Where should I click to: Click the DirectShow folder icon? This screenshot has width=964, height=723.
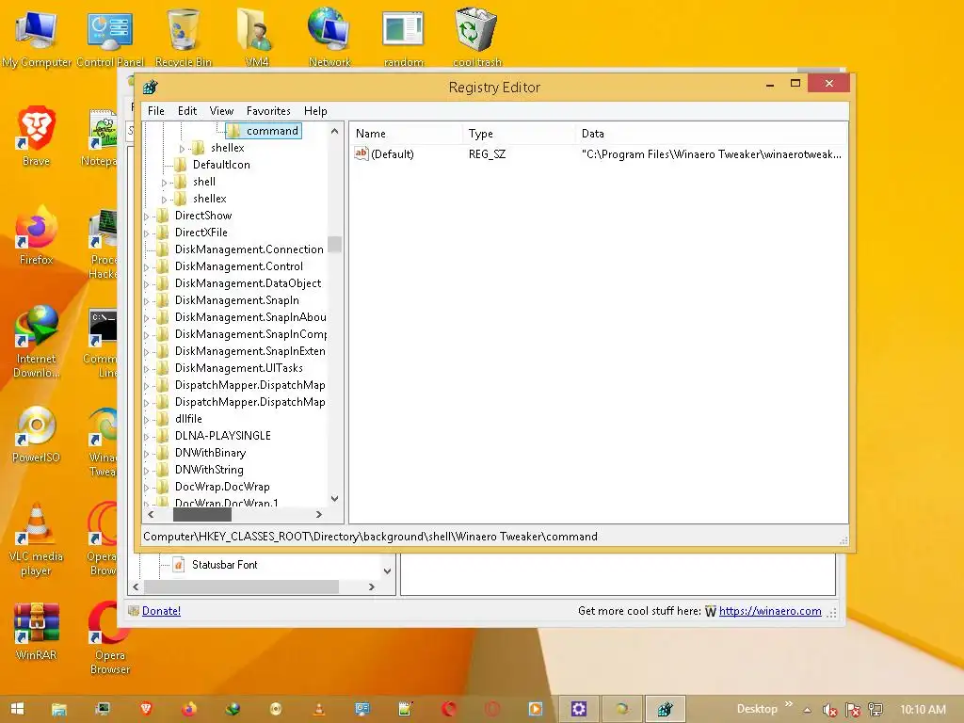(x=162, y=216)
